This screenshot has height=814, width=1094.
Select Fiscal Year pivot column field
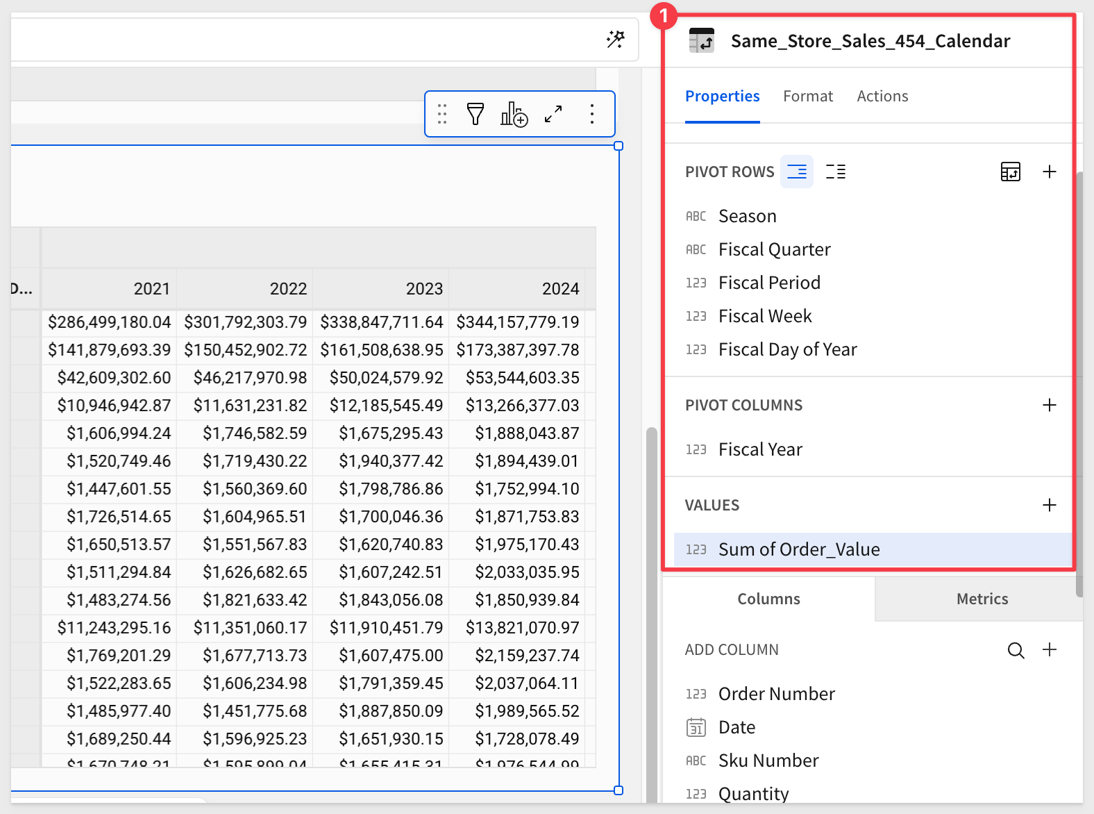point(760,449)
